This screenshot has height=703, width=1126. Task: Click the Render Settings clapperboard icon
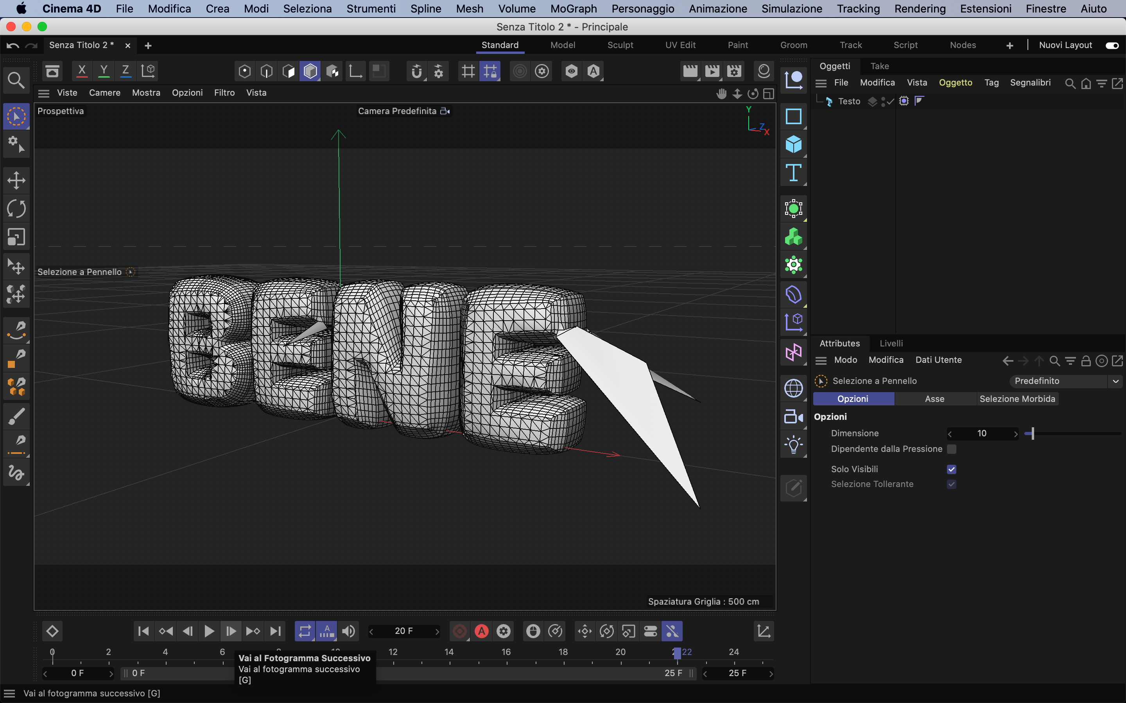click(x=734, y=71)
